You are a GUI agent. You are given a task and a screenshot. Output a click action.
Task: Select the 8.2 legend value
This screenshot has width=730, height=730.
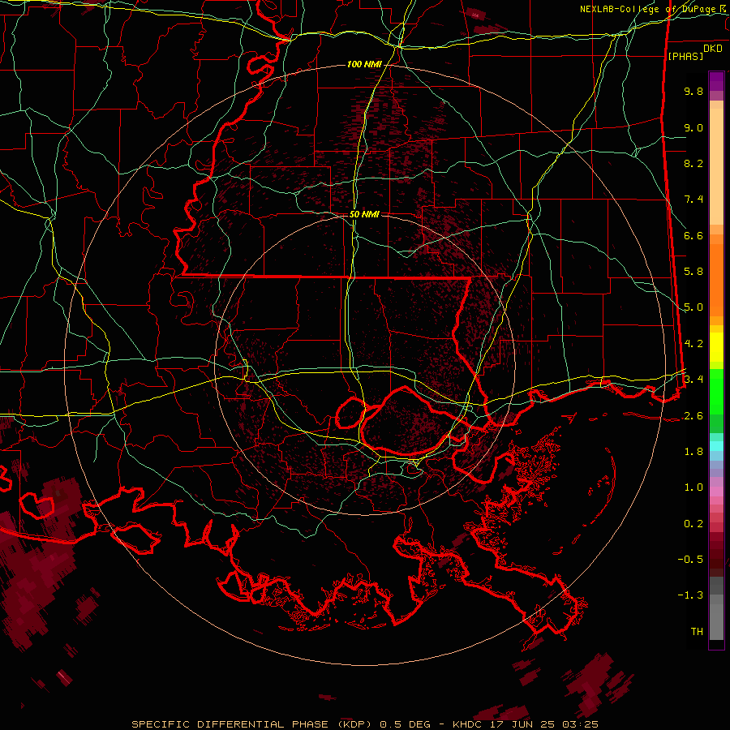(x=693, y=163)
